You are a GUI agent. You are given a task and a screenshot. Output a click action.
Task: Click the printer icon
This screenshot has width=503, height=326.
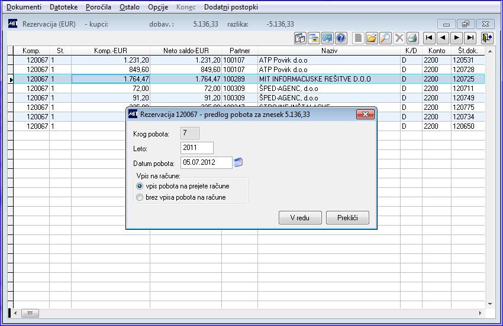click(x=412, y=38)
